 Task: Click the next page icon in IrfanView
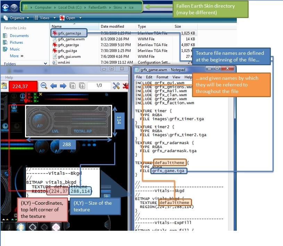click(82, 86)
